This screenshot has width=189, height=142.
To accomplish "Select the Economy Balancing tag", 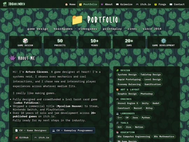I will pos(129,84).
